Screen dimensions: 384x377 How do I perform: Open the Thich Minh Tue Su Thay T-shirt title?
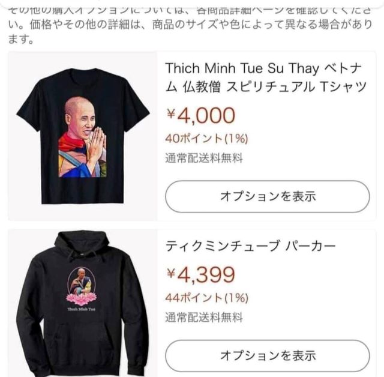[x=266, y=77]
